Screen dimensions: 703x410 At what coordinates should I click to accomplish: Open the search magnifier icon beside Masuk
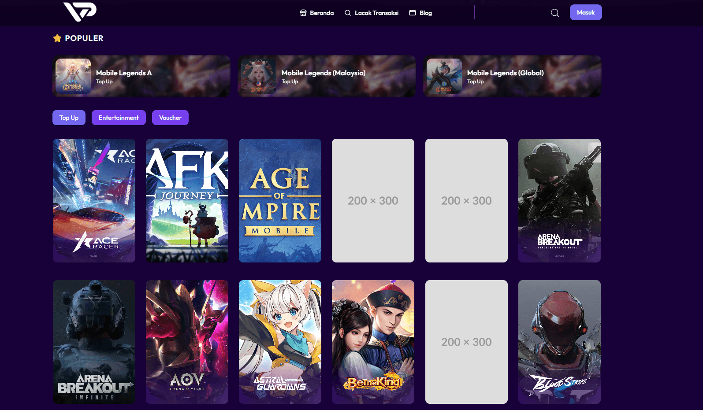(555, 13)
